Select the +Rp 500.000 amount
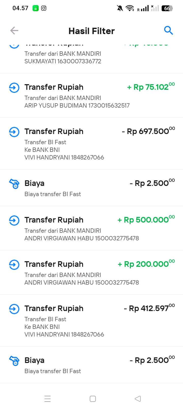Image resolution: width=183 pixels, height=410 pixels. coord(146,220)
